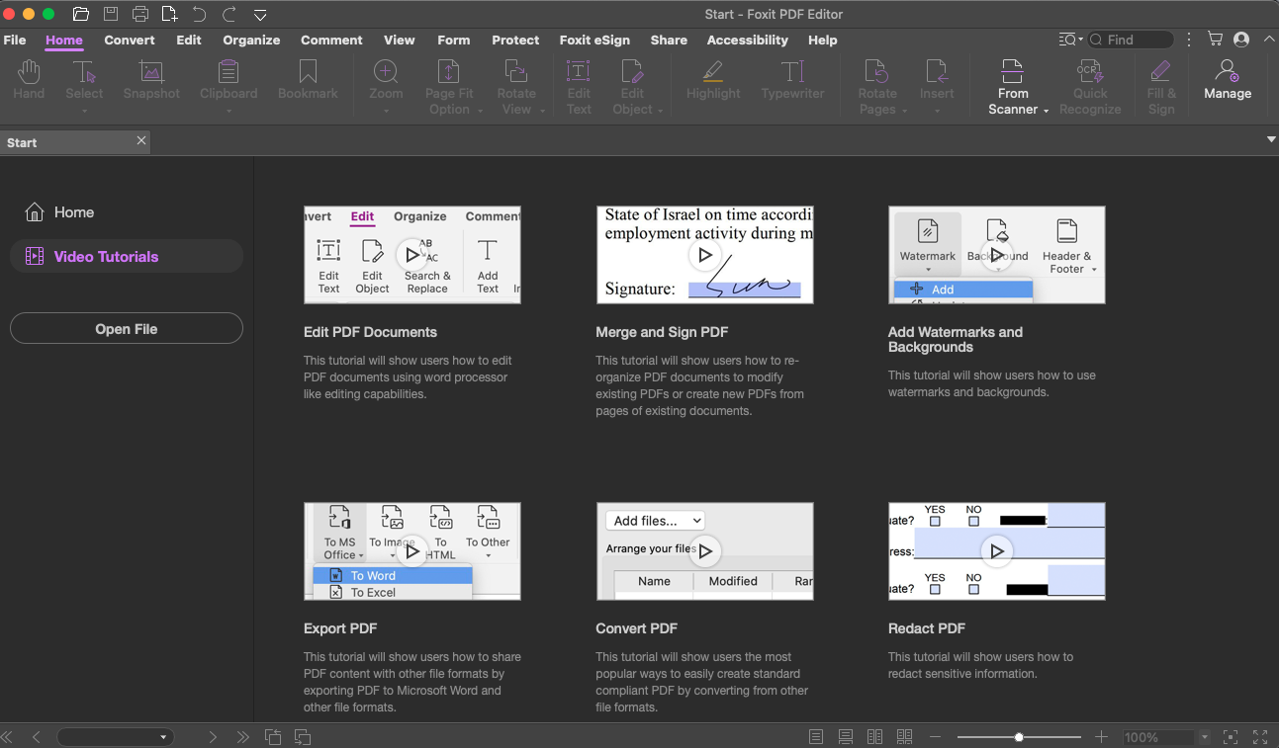Viewport: 1279px width, 748px height.
Task: Click the Redo arrow icon
Action: pos(229,14)
